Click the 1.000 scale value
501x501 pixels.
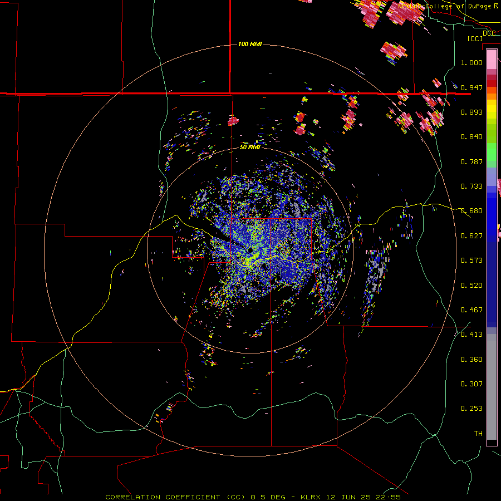click(471, 62)
